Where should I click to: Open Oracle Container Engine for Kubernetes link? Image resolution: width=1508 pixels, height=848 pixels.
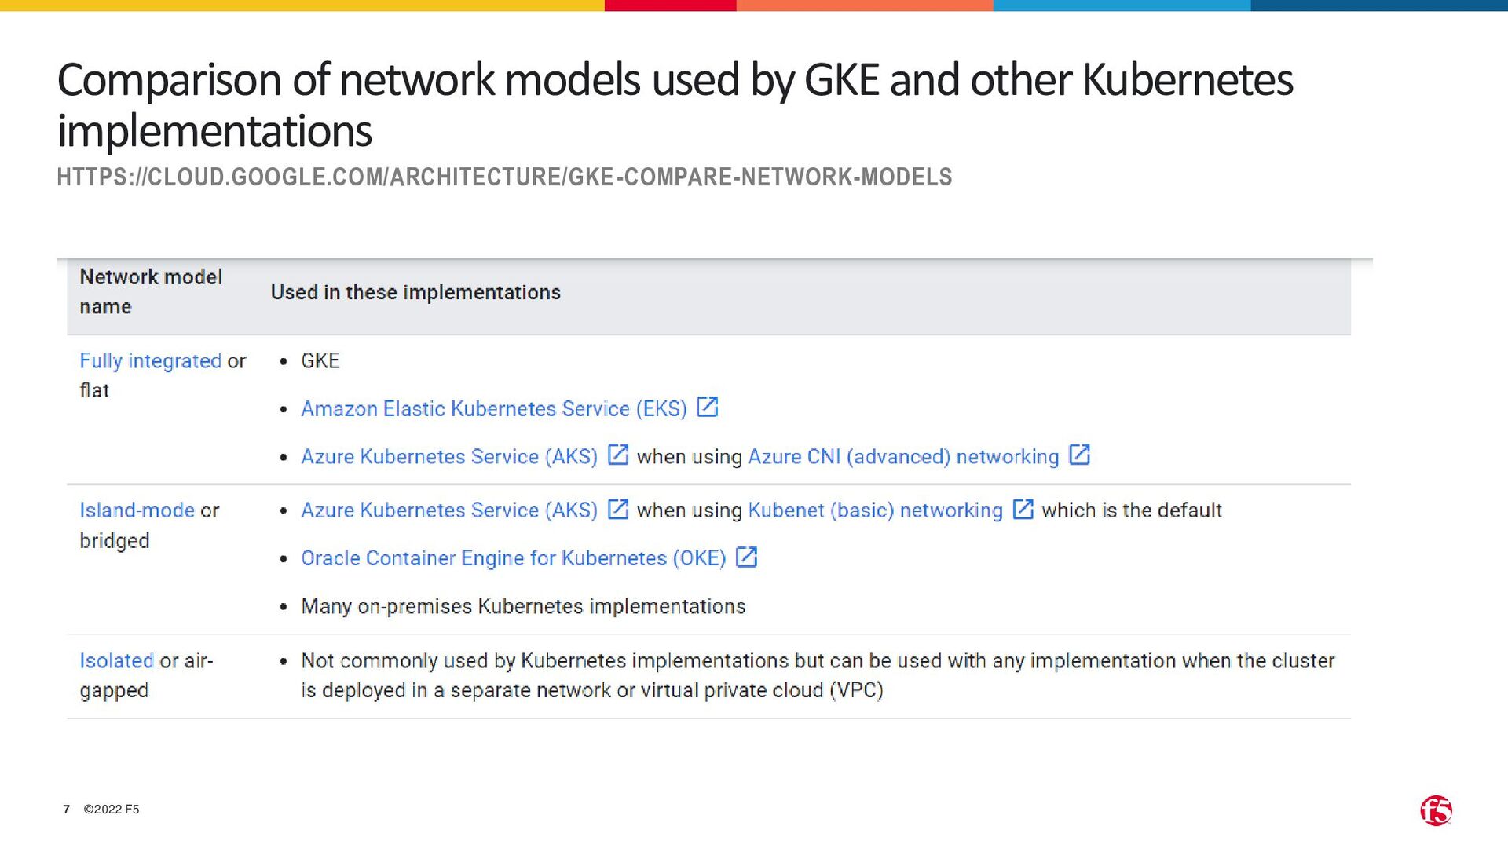point(513,558)
